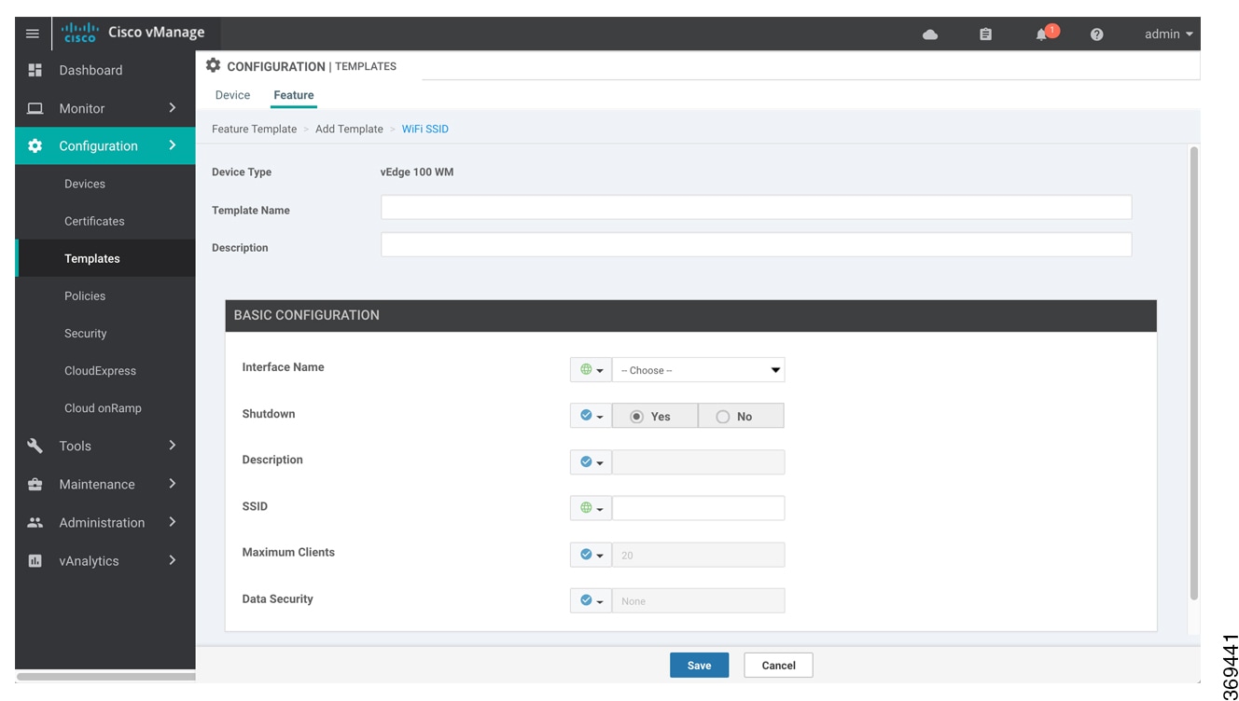The height and width of the screenshot is (701, 1239).
Task: Click the Configuration gear icon in sidebar
Action: pos(35,145)
